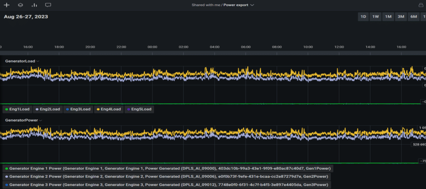Toggle the Generator Engine 1 Power legend
This screenshot has width=426, height=189.
coord(168,168)
